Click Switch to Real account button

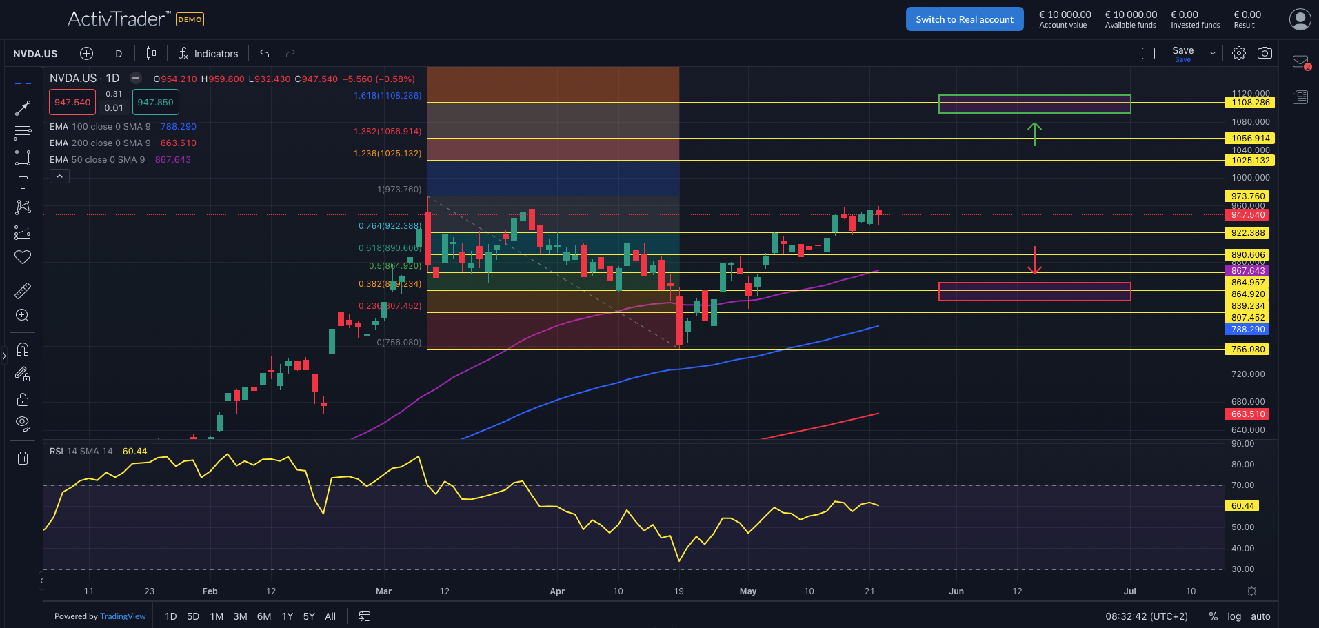(x=964, y=19)
